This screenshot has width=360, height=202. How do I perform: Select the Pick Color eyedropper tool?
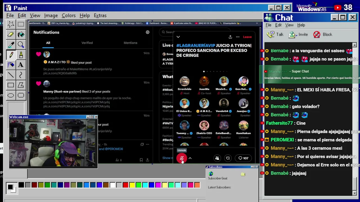tap(11, 45)
